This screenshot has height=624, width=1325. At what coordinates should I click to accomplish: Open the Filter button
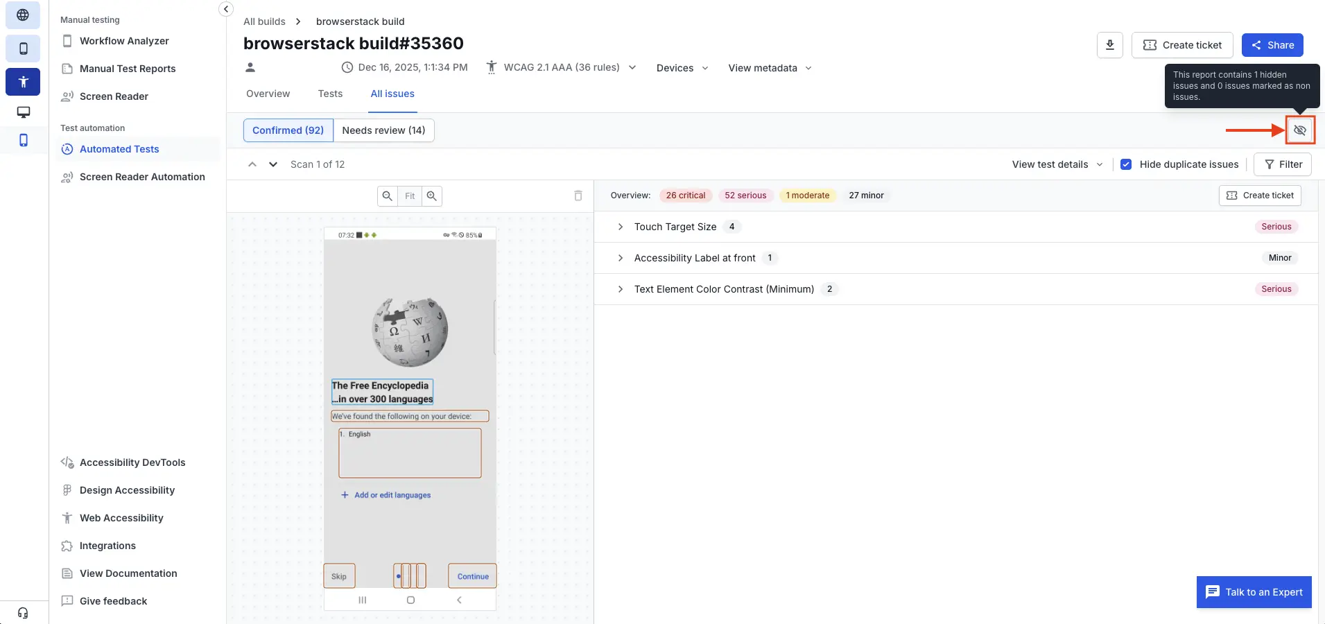tap(1283, 164)
